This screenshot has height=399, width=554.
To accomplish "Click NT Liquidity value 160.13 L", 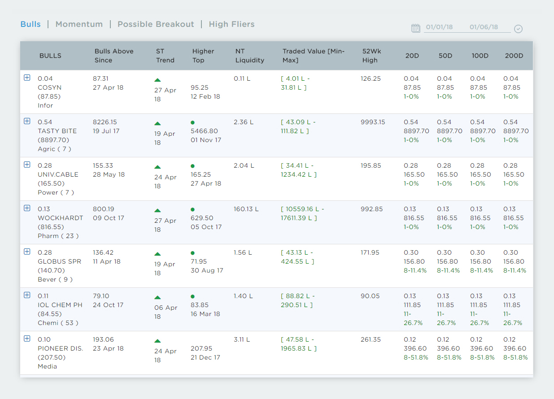I will [246, 209].
